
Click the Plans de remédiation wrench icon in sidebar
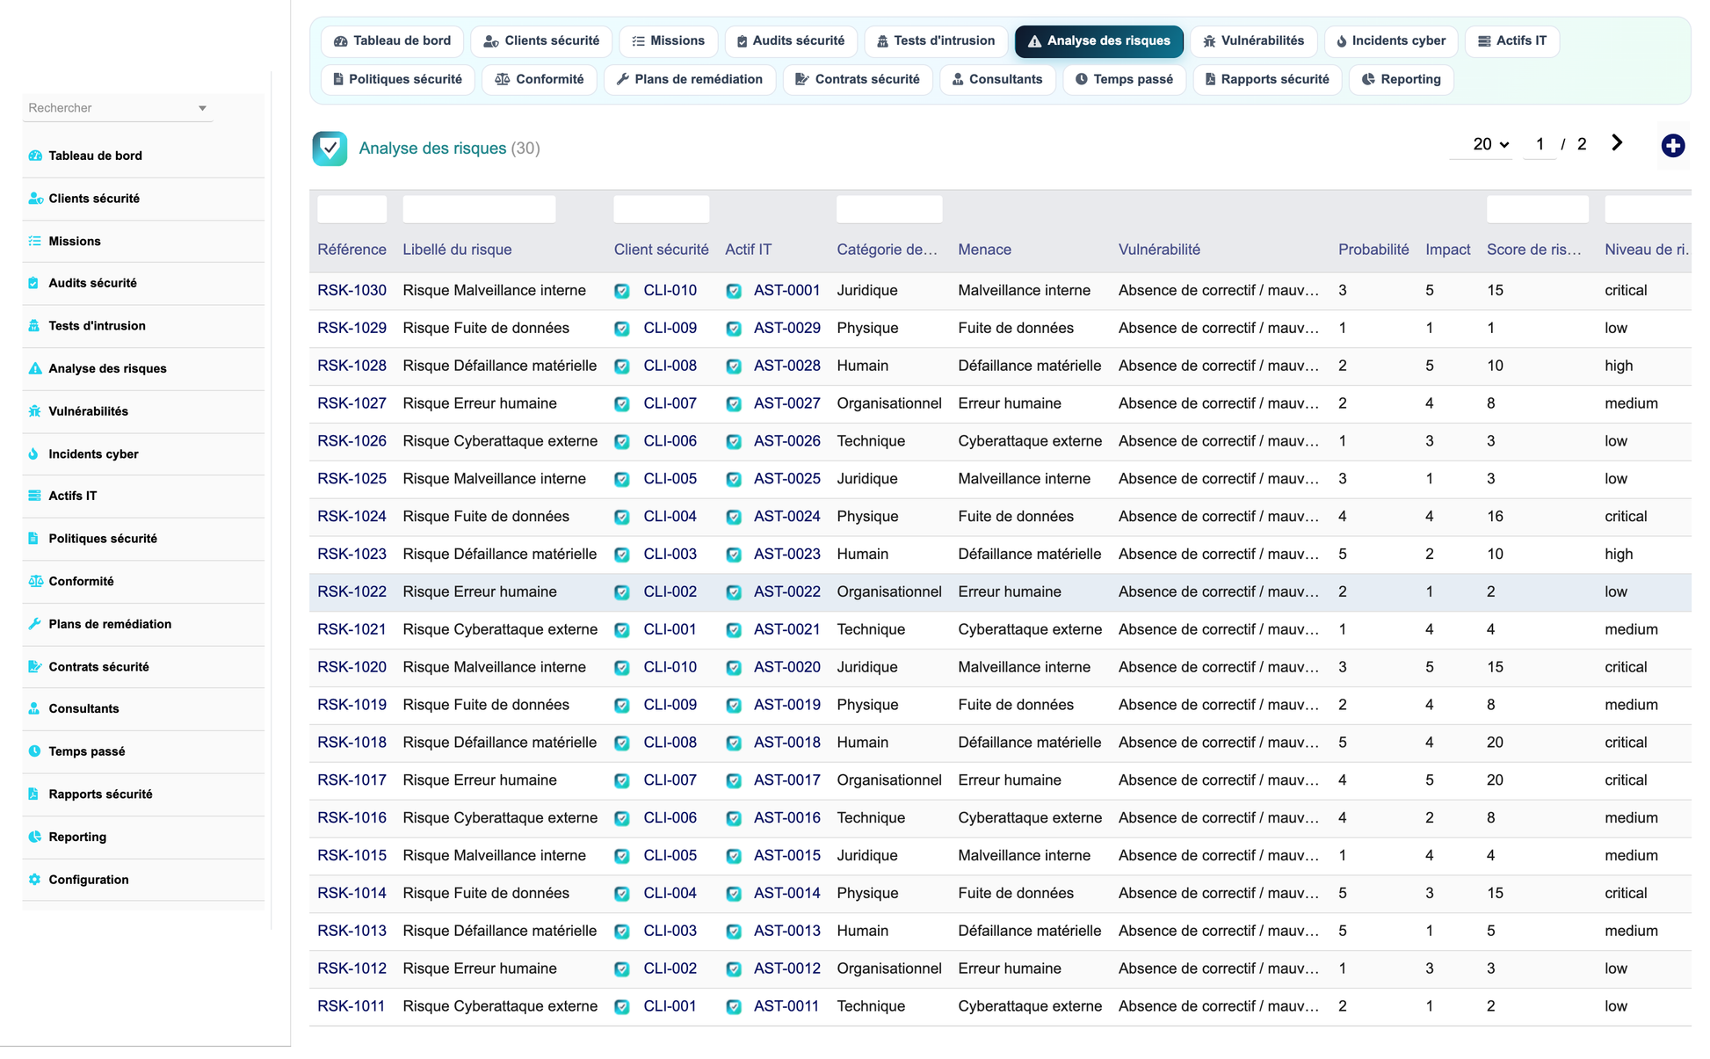pos(34,624)
